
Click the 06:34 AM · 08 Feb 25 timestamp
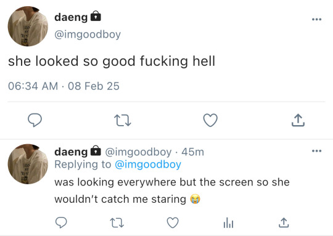tap(64, 86)
